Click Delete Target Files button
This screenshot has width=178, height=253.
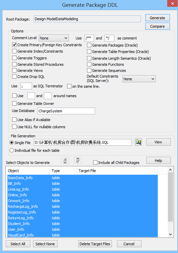click(95, 244)
